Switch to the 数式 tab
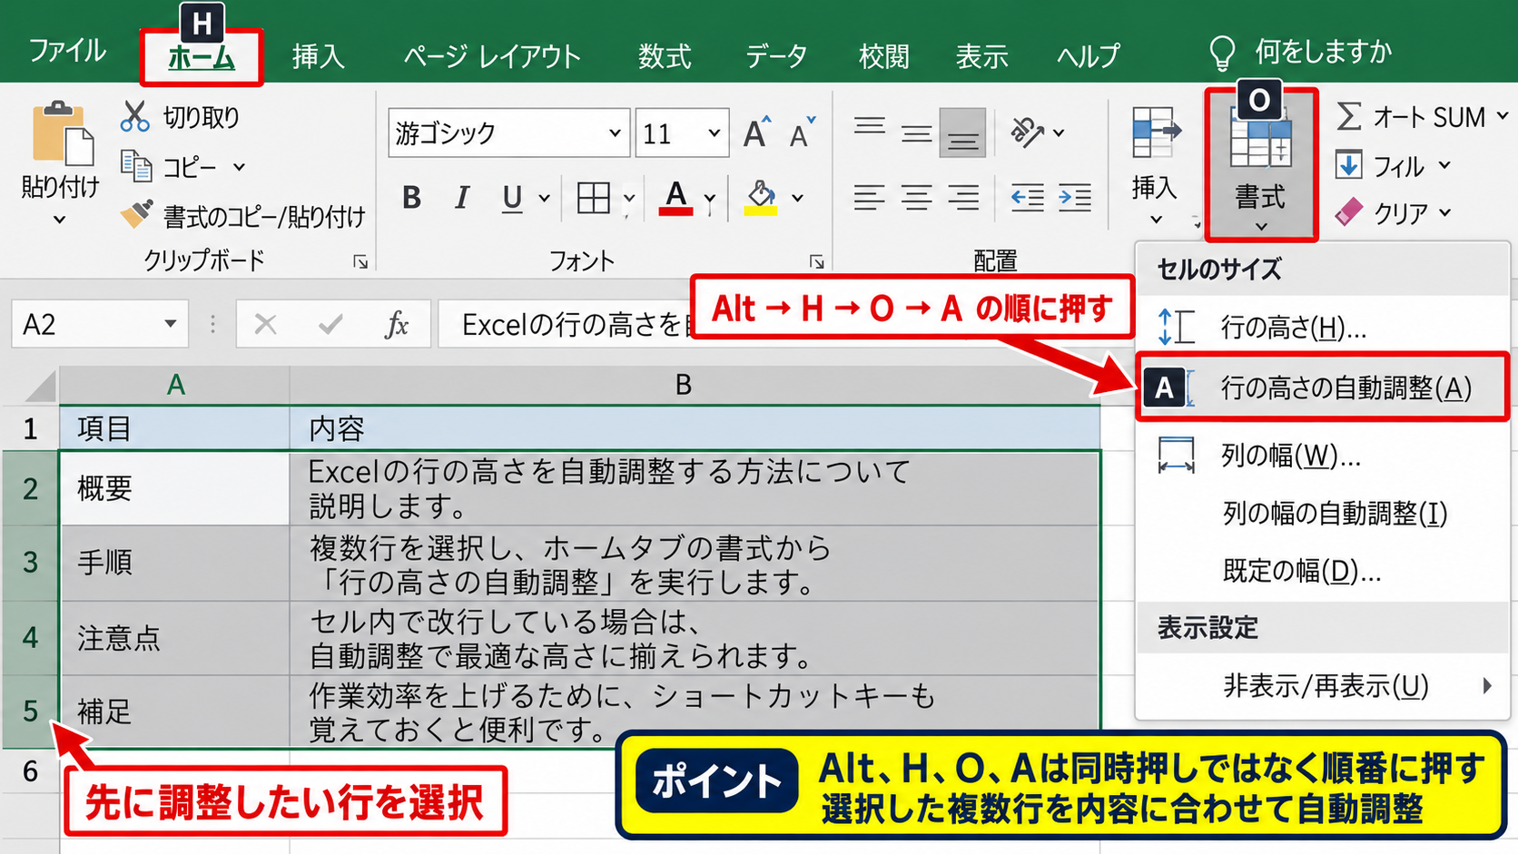Viewport: 1518px width, 854px height. pos(664,56)
